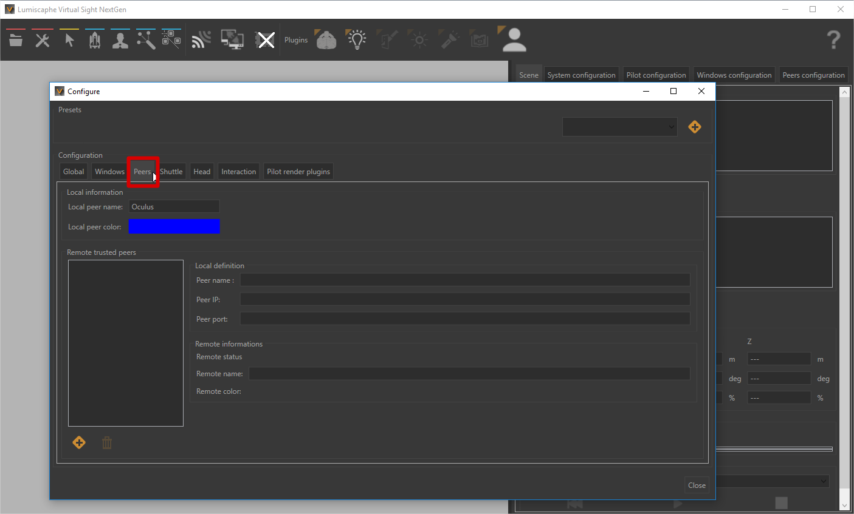Click the blue Local peer color swatch
Viewport: 854px width, 514px height.
(174, 227)
